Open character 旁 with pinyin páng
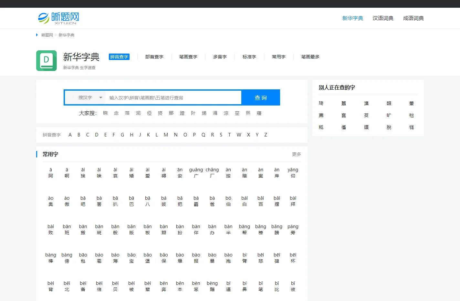 (x=293, y=229)
